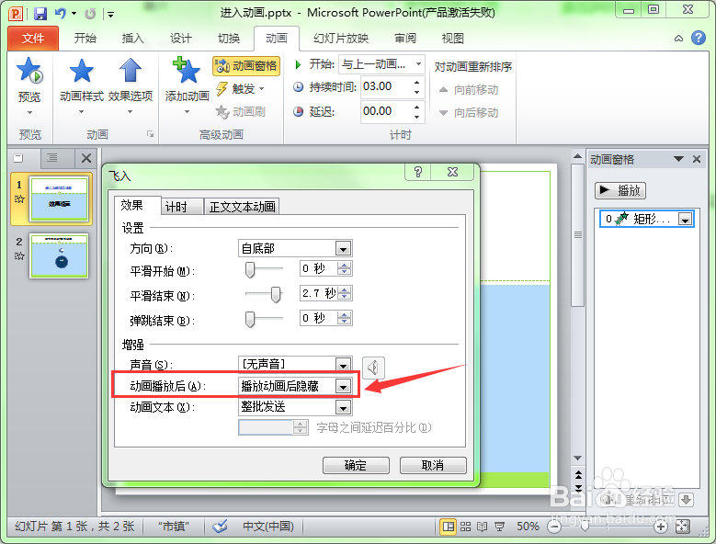Click the Save icon in quick access toolbar

(x=40, y=13)
